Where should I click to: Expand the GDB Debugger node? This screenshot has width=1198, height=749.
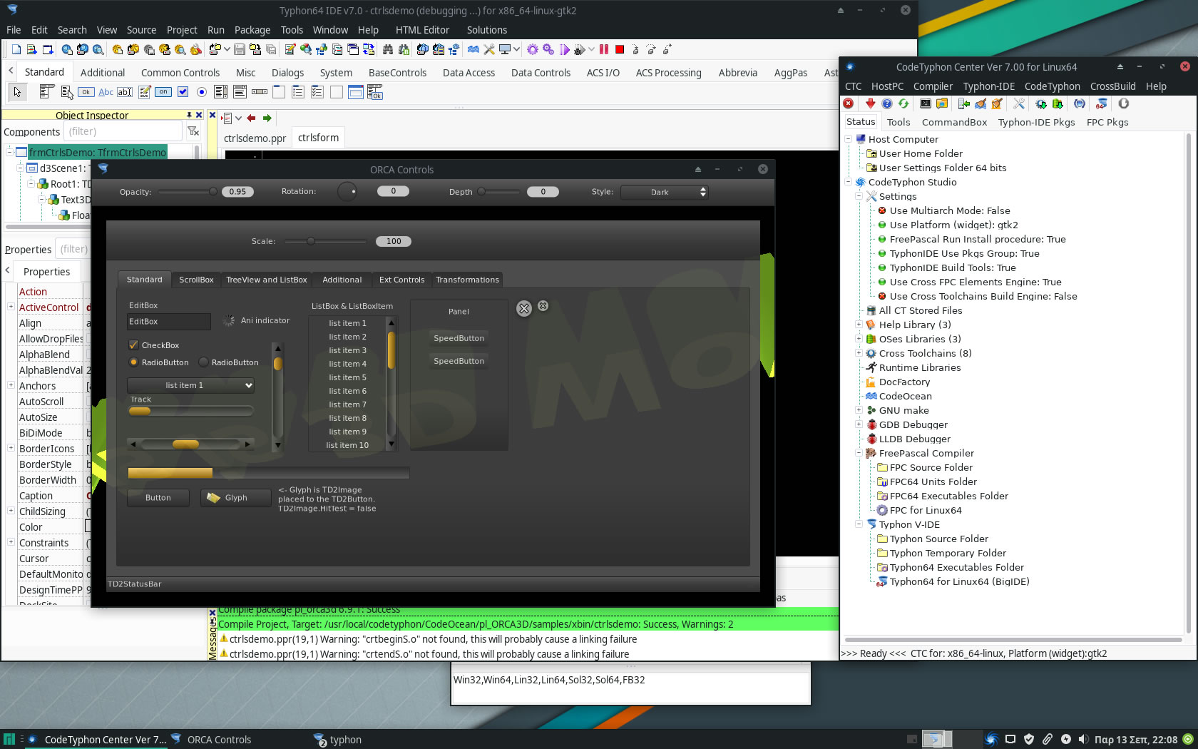pyautogui.click(x=859, y=424)
